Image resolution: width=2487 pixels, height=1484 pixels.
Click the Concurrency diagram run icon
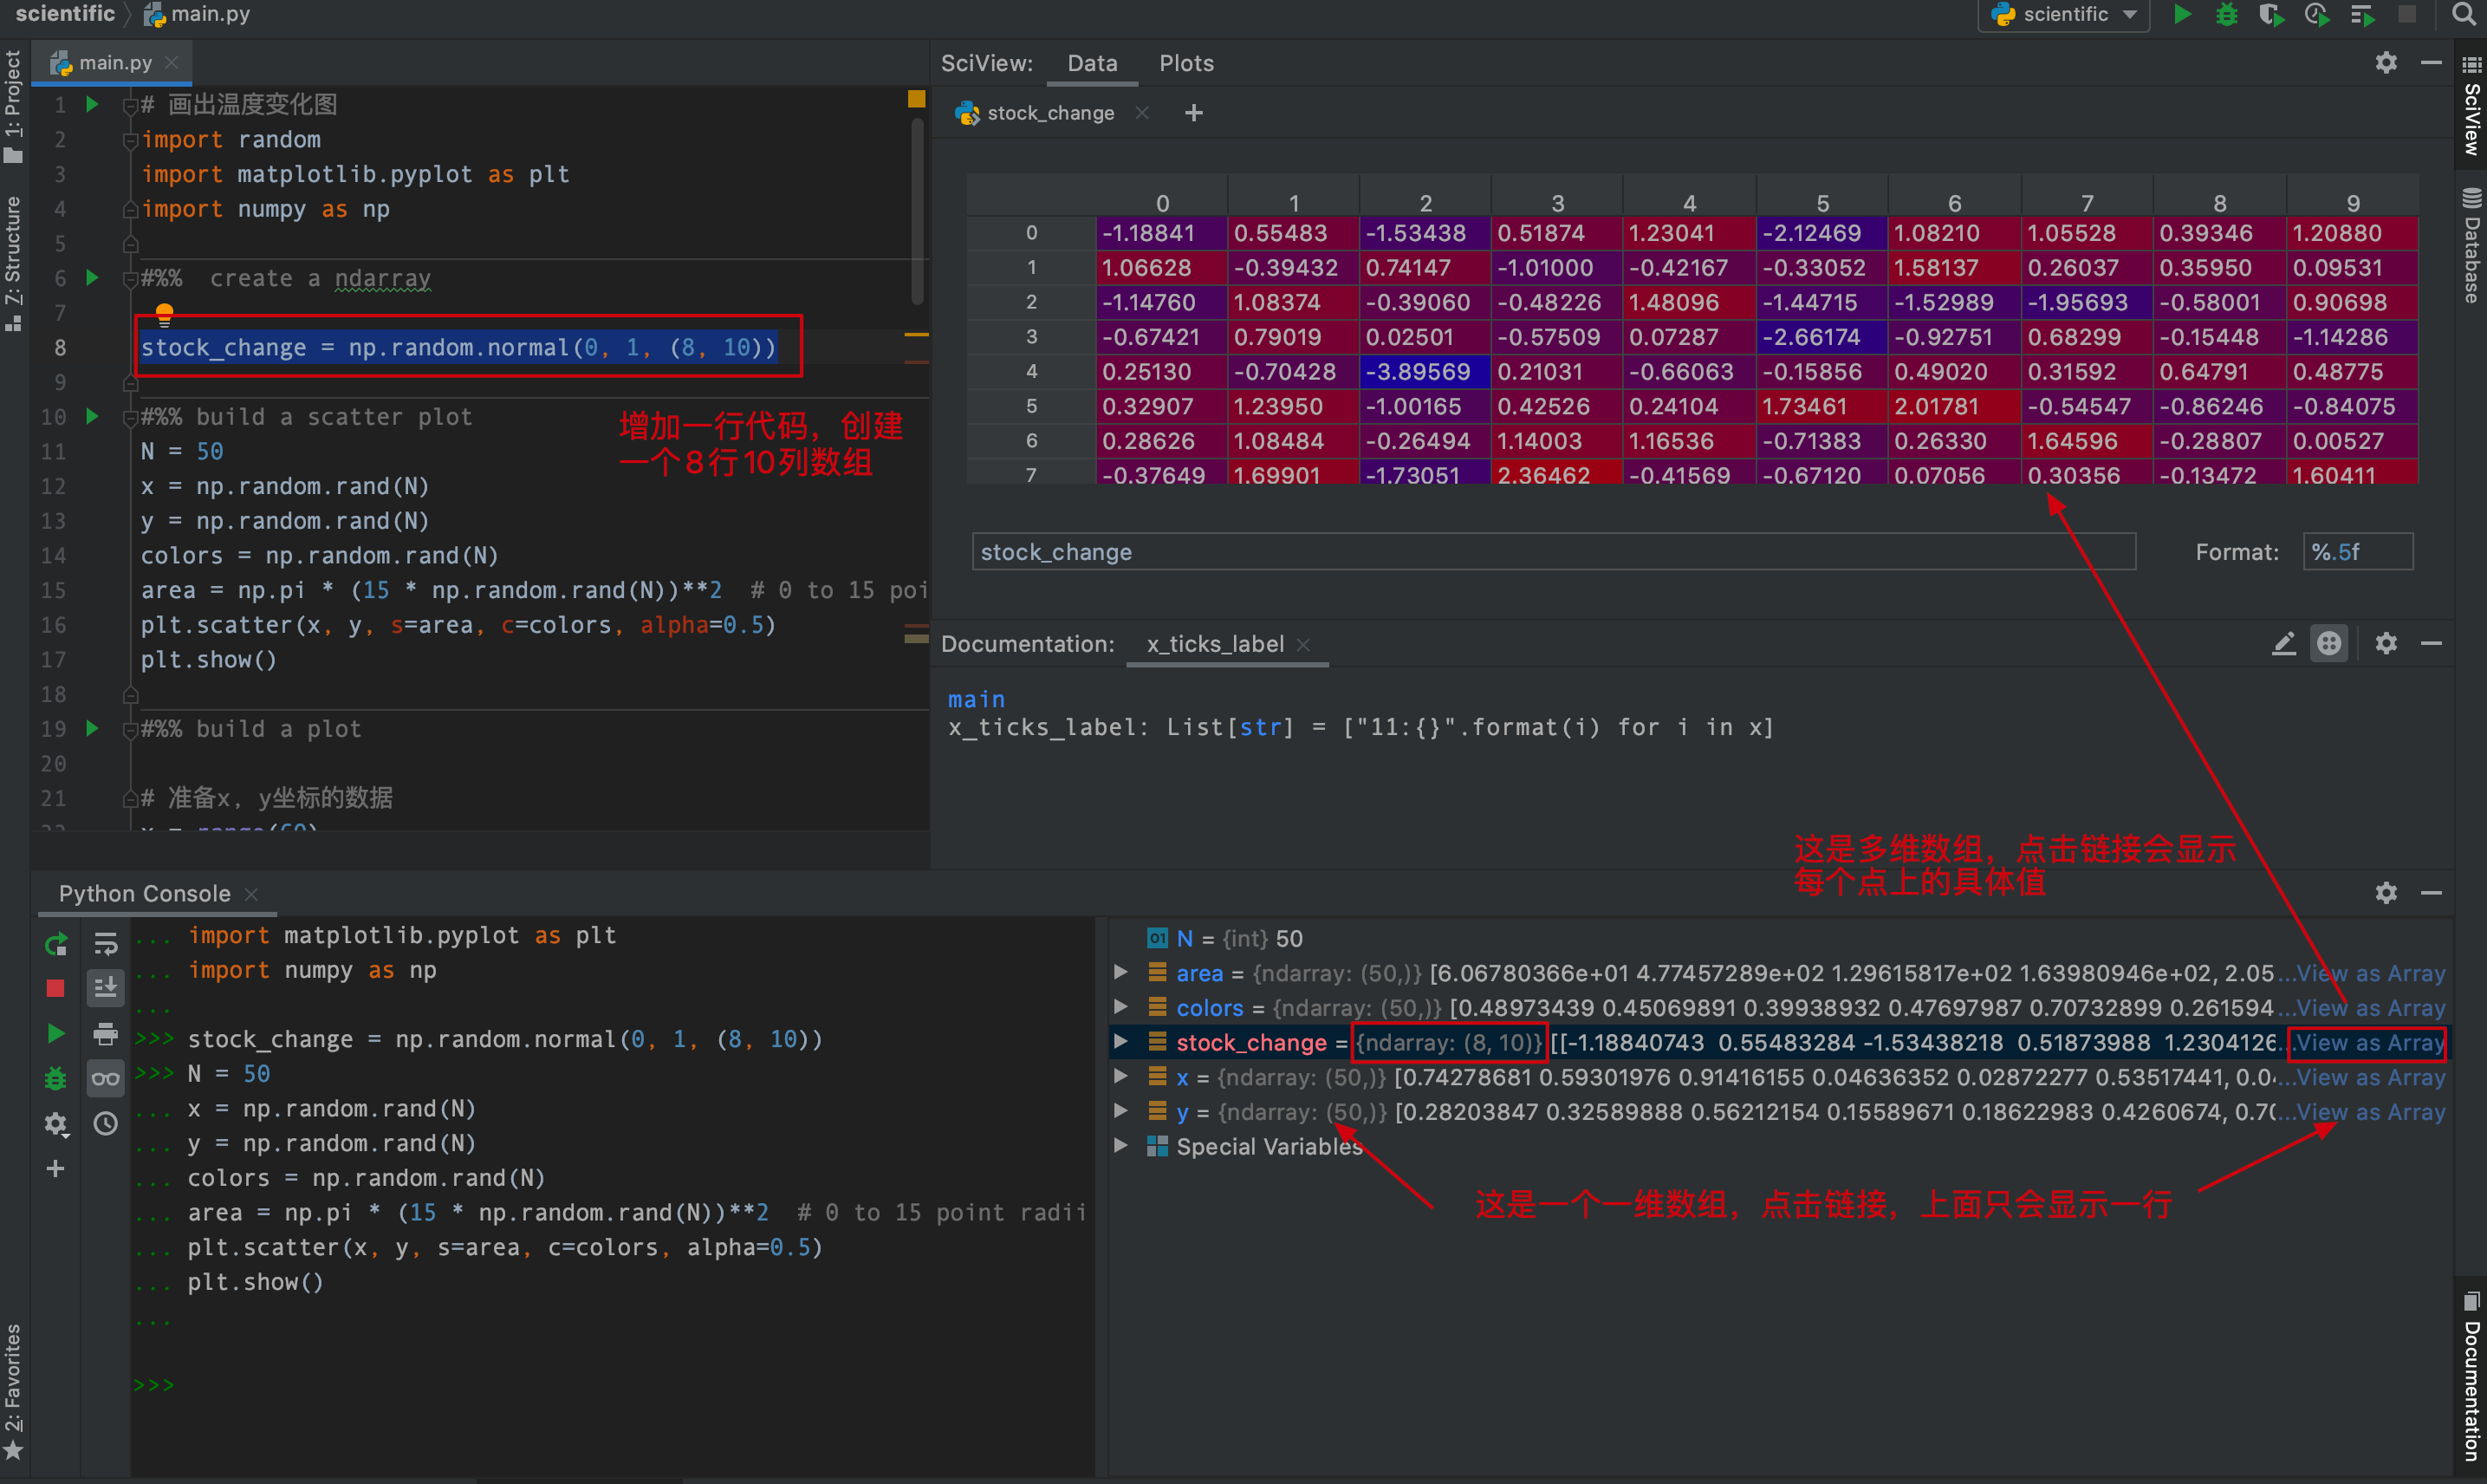2361,15
